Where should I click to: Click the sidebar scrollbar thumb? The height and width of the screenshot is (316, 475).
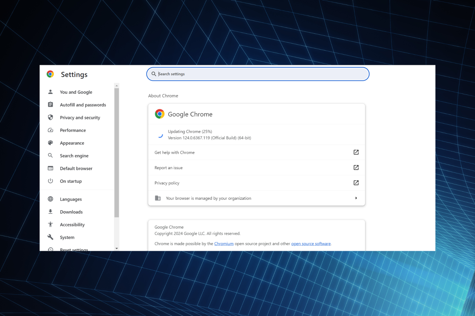point(117,153)
